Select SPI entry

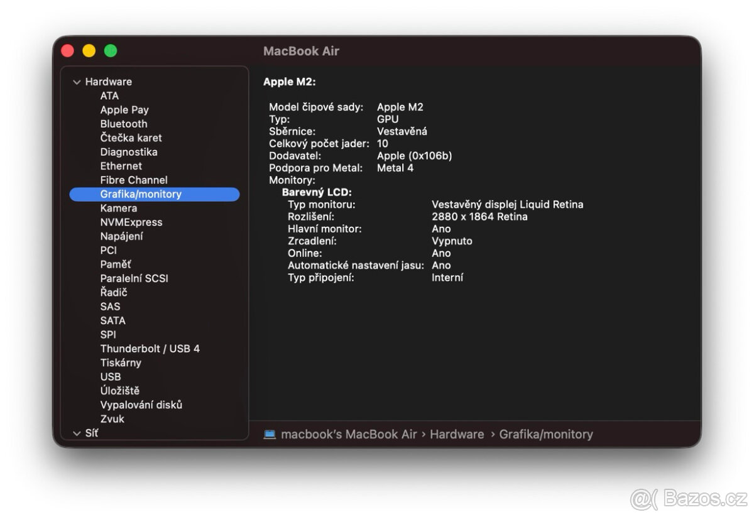point(108,335)
